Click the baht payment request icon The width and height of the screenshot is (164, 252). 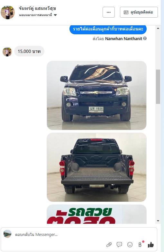(x=140, y=245)
